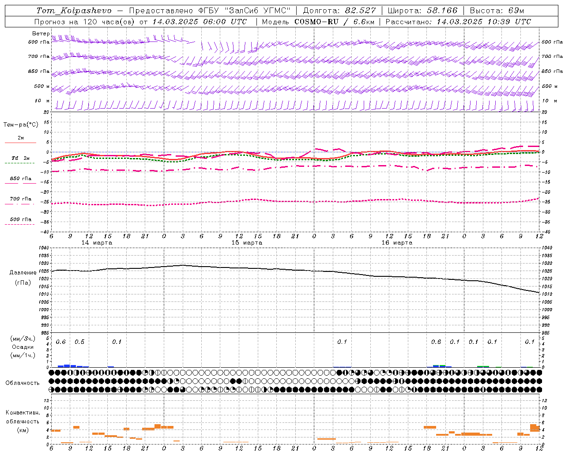
Task: Click the Осадки panel label
Action: 23,347
